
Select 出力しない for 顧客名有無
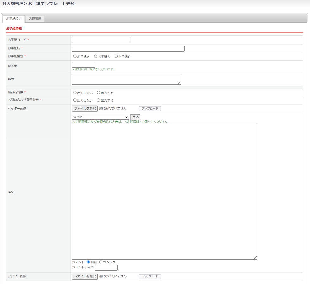click(75, 93)
